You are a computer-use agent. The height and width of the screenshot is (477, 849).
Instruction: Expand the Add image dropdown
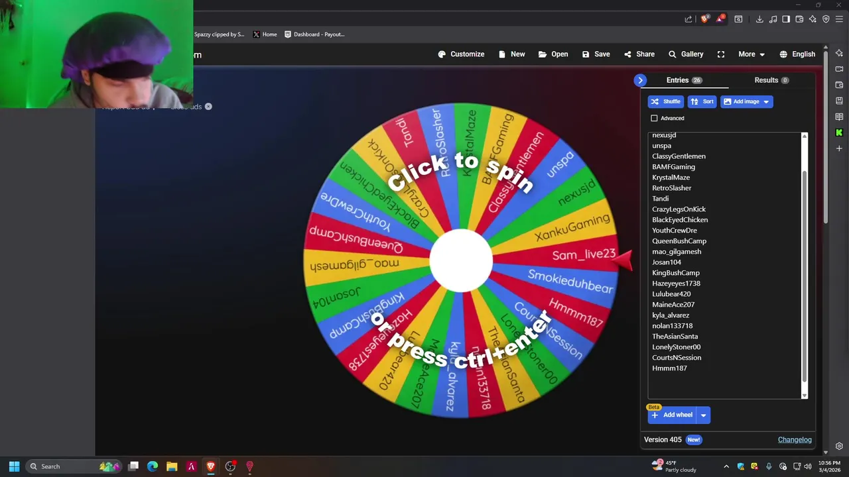pos(766,101)
